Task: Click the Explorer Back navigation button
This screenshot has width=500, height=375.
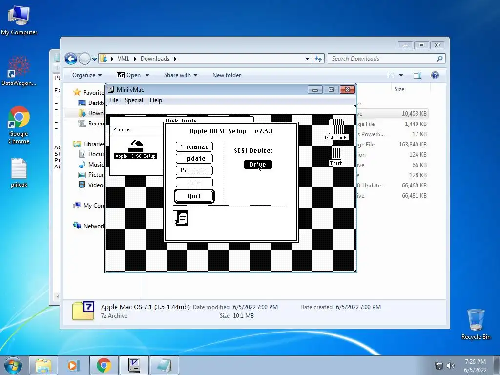Action: (71, 59)
